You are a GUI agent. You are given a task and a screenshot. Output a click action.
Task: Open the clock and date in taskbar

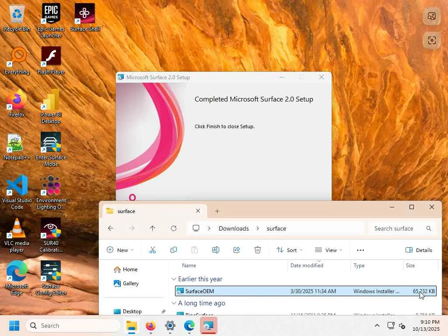pos(426,325)
